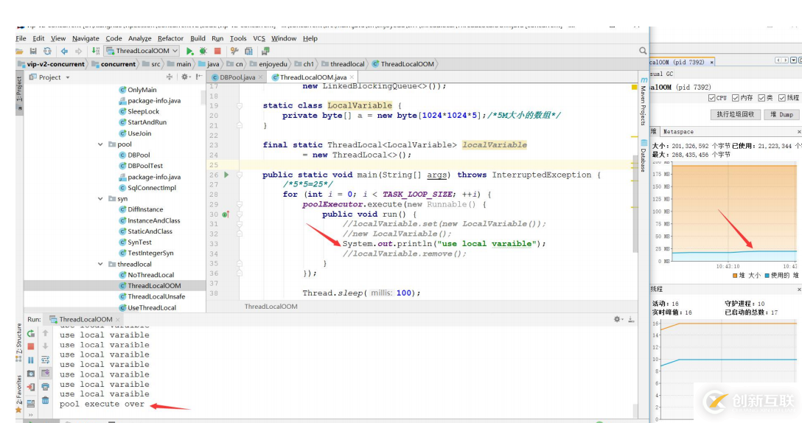
Task: Click the run gutter arrow beside main method
Action: [226, 175]
